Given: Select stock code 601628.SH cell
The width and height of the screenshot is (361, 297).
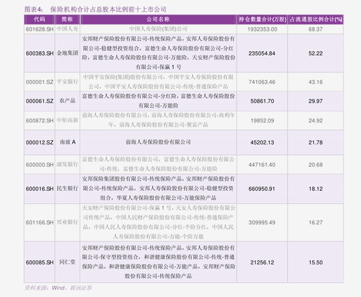Looking at the screenshot, I should tap(39, 29).
